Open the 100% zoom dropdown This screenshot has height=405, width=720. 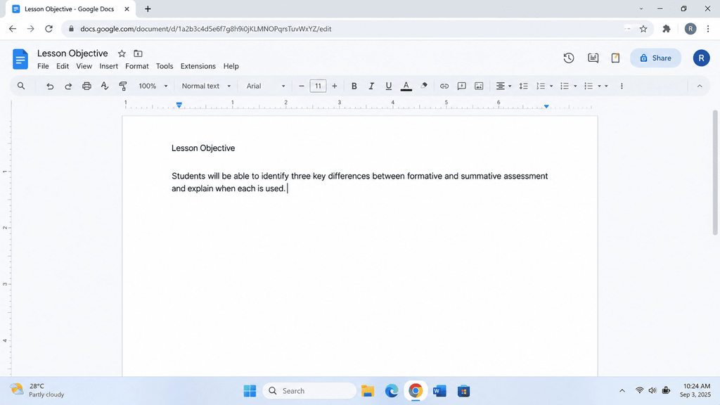tap(153, 86)
